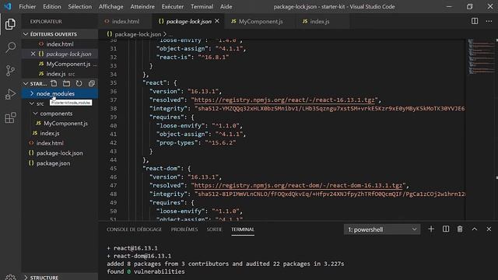Switch to SORTIE panel tab
This screenshot has height=280, width=498.
pos(215,229)
